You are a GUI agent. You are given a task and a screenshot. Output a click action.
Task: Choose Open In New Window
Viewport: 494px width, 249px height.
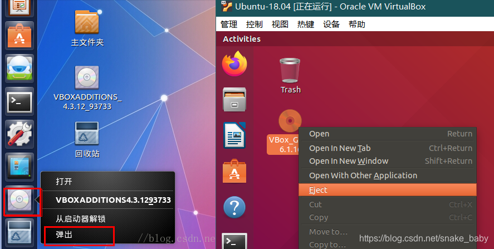click(x=388, y=161)
